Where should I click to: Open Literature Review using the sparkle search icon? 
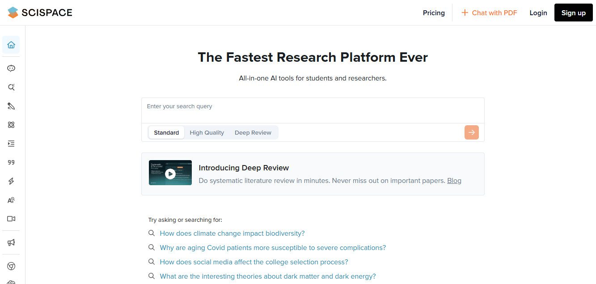[11, 87]
